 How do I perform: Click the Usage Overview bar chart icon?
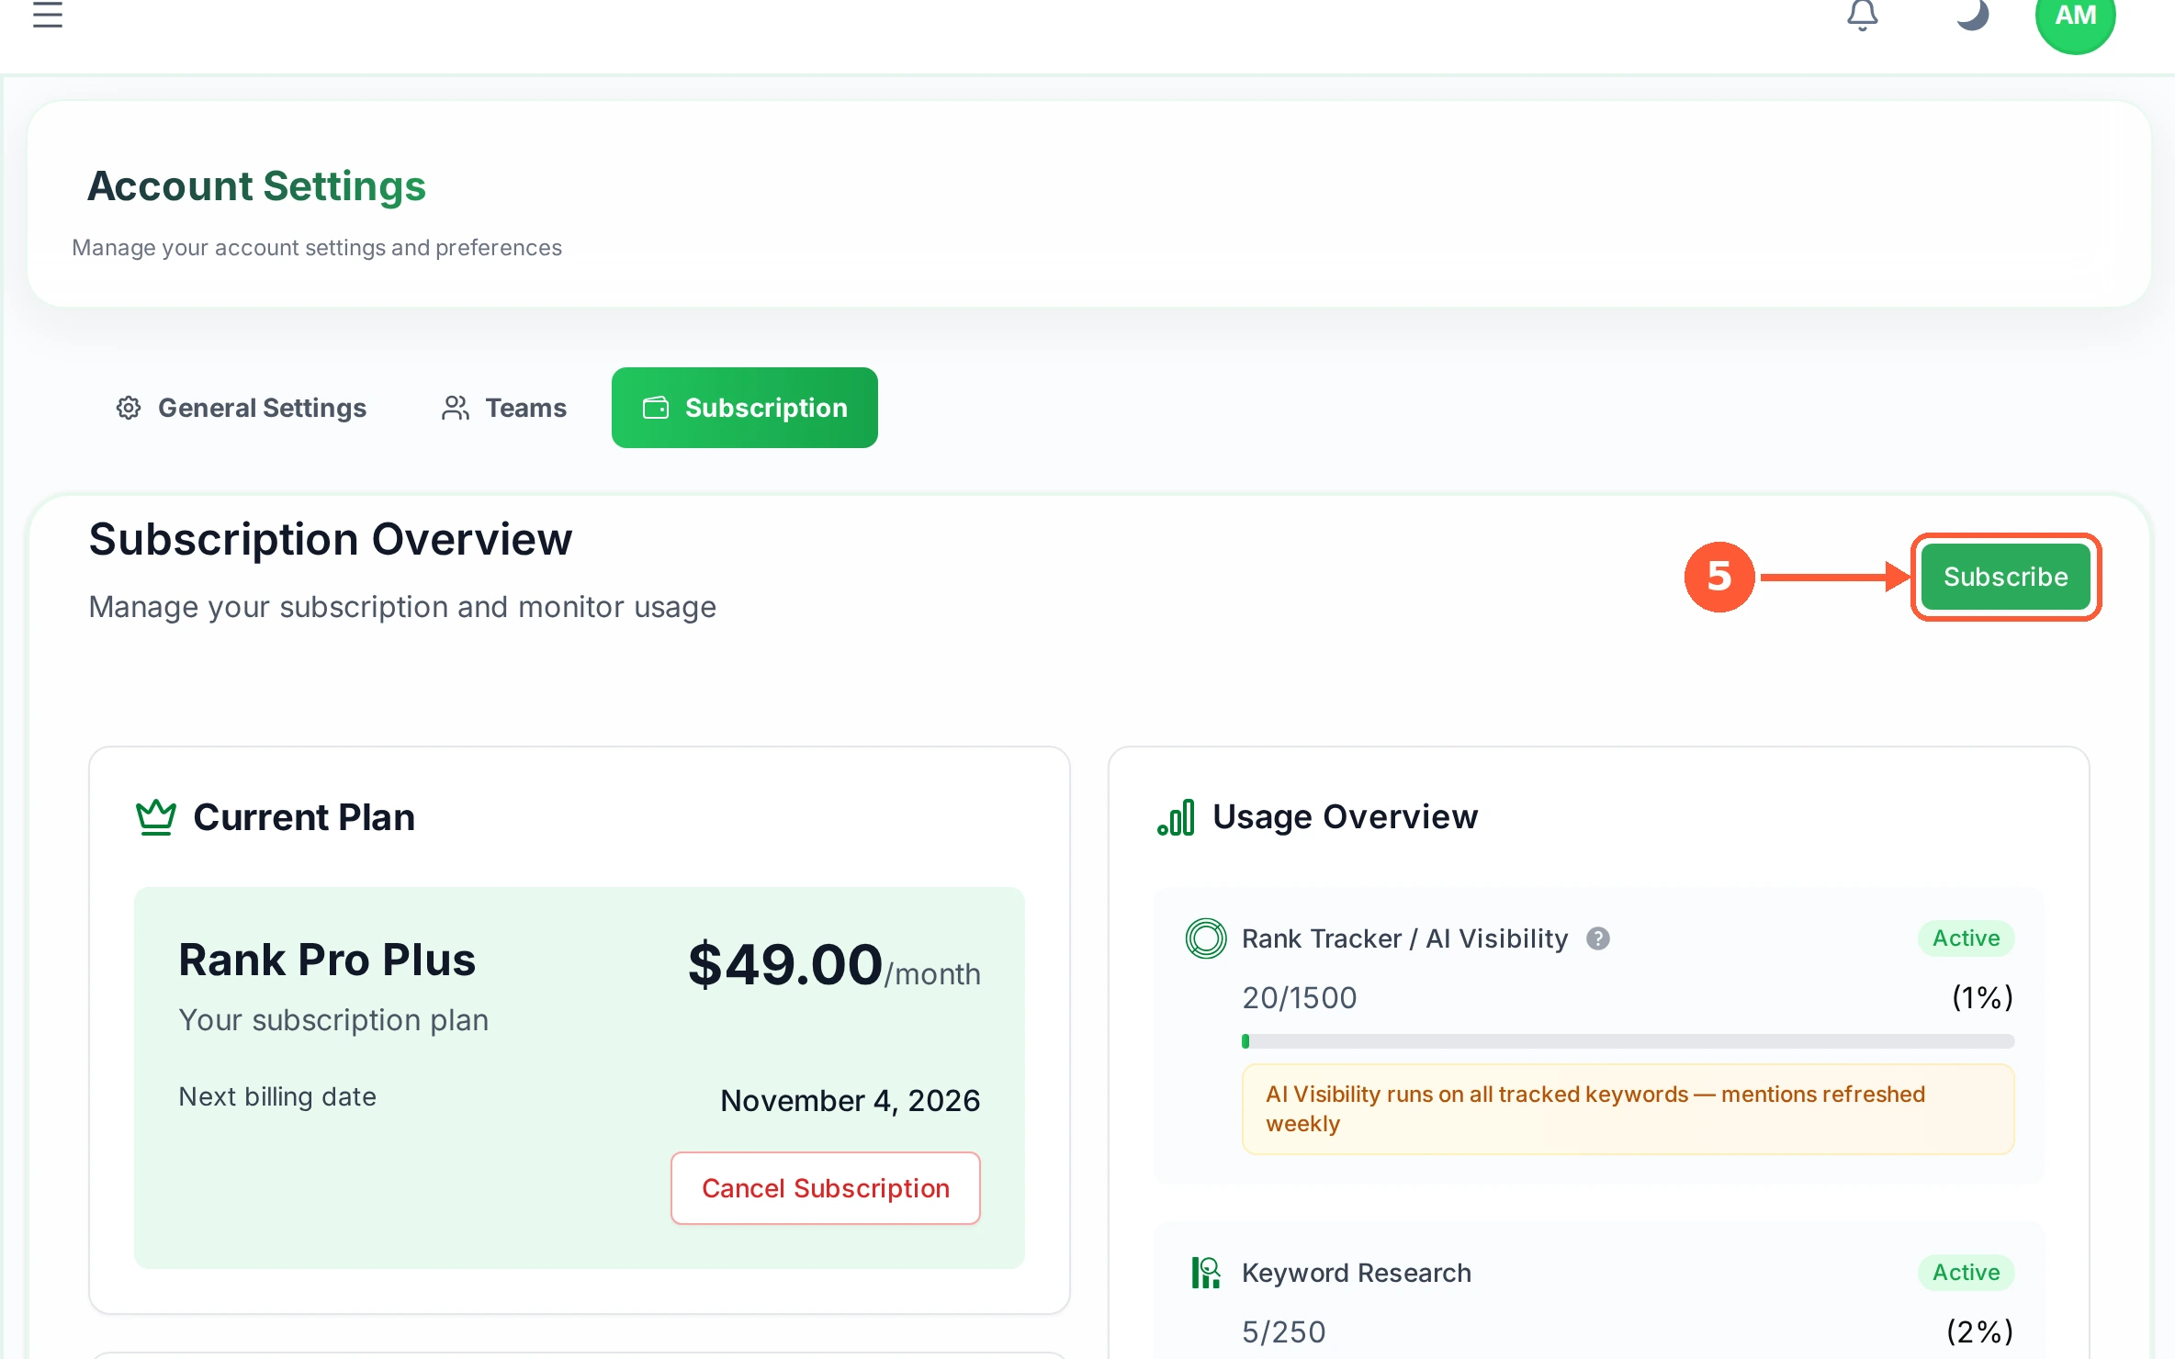(1176, 817)
